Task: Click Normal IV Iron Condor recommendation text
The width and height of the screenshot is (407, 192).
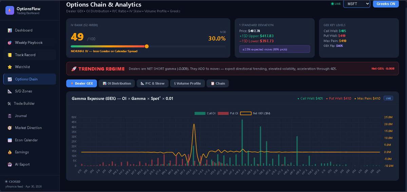Action: click(x=104, y=51)
